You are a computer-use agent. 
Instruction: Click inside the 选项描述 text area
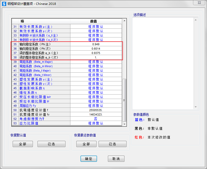(x=165, y=63)
